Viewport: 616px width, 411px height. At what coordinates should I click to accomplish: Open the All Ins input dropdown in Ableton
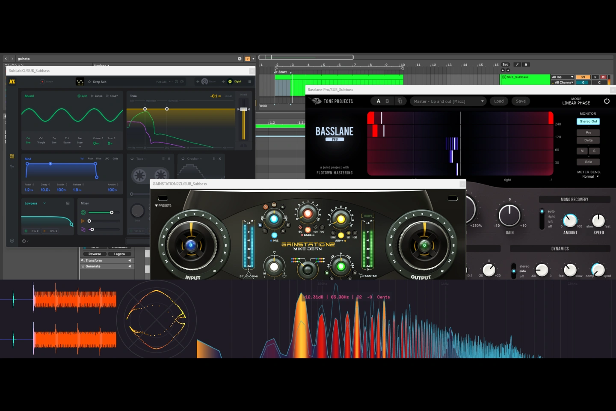point(562,77)
